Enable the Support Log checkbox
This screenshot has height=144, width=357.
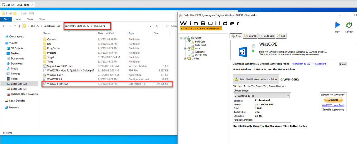coord(323,110)
